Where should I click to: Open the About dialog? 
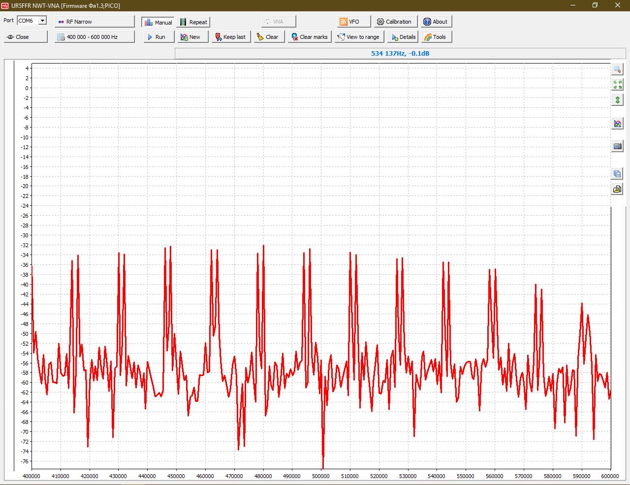[436, 22]
